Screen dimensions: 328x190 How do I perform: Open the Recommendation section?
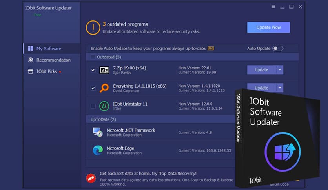[x=51, y=60]
